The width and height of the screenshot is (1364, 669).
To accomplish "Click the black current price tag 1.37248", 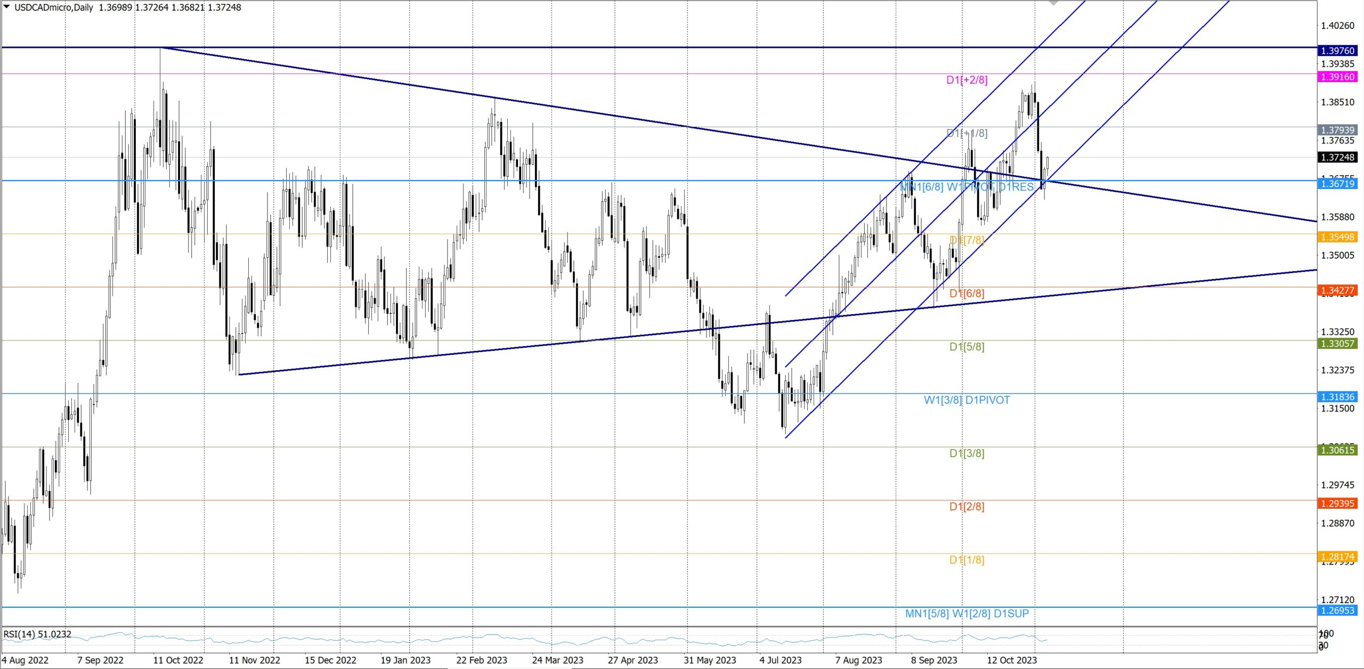I will coord(1337,157).
